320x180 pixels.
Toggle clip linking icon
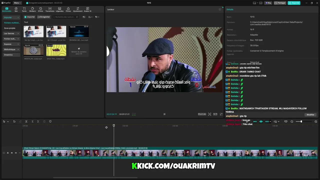[267, 121]
